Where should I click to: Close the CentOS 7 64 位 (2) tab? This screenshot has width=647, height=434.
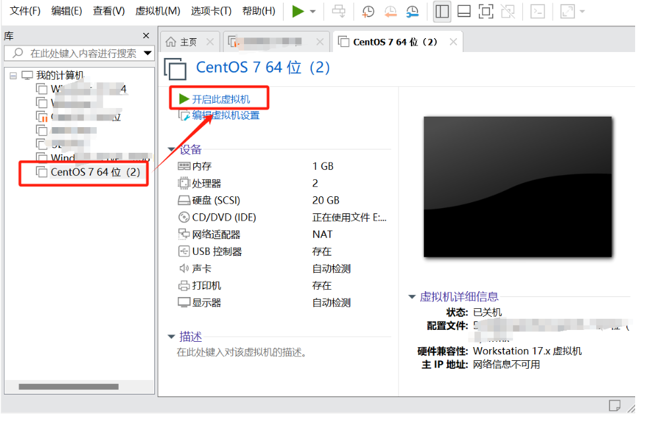coord(453,41)
